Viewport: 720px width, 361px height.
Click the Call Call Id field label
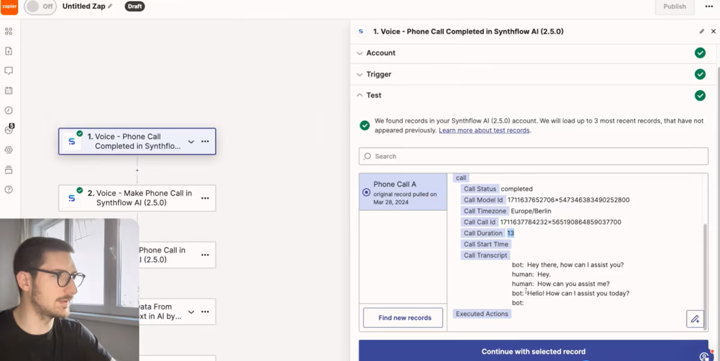point(479,222)
